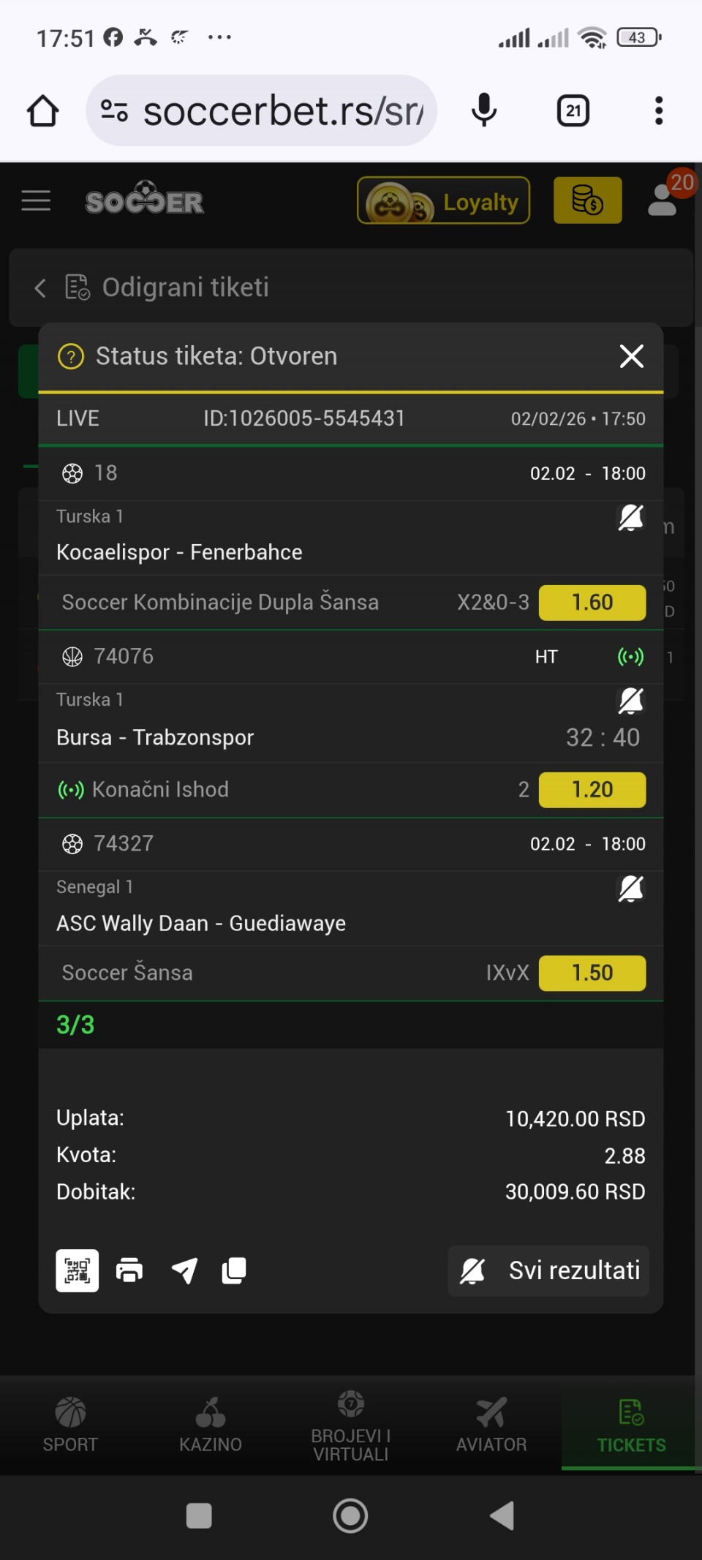This screenshot has width=702, height=1560.
Task: Open the user profile with 20 badge
Action: coord(663,200)
